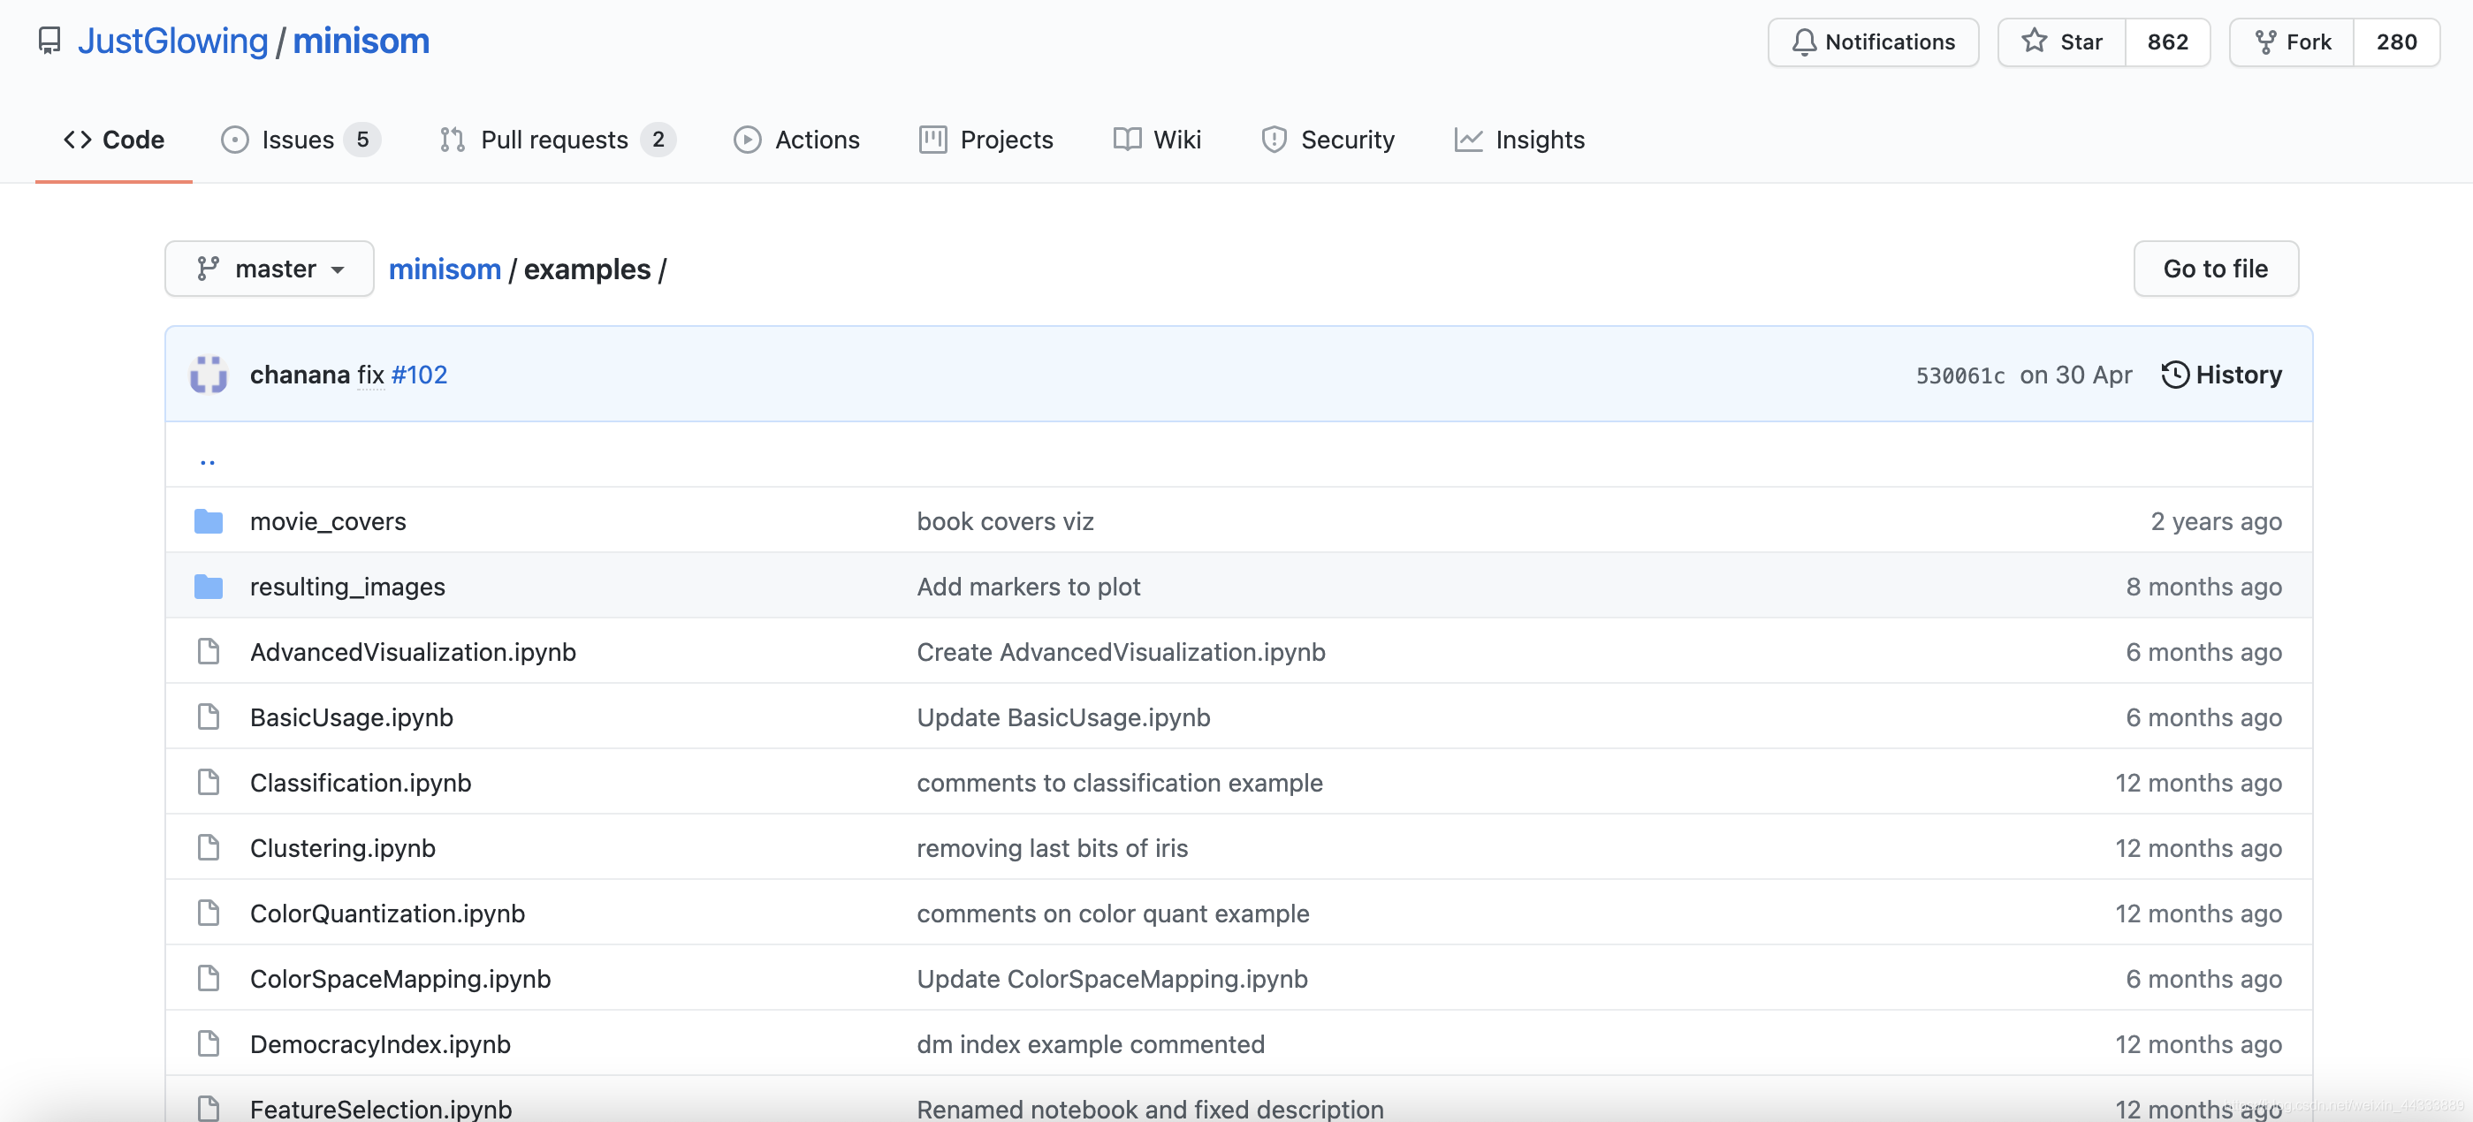
Task: Switch to the Issues tab
Action: click(299, 140)
